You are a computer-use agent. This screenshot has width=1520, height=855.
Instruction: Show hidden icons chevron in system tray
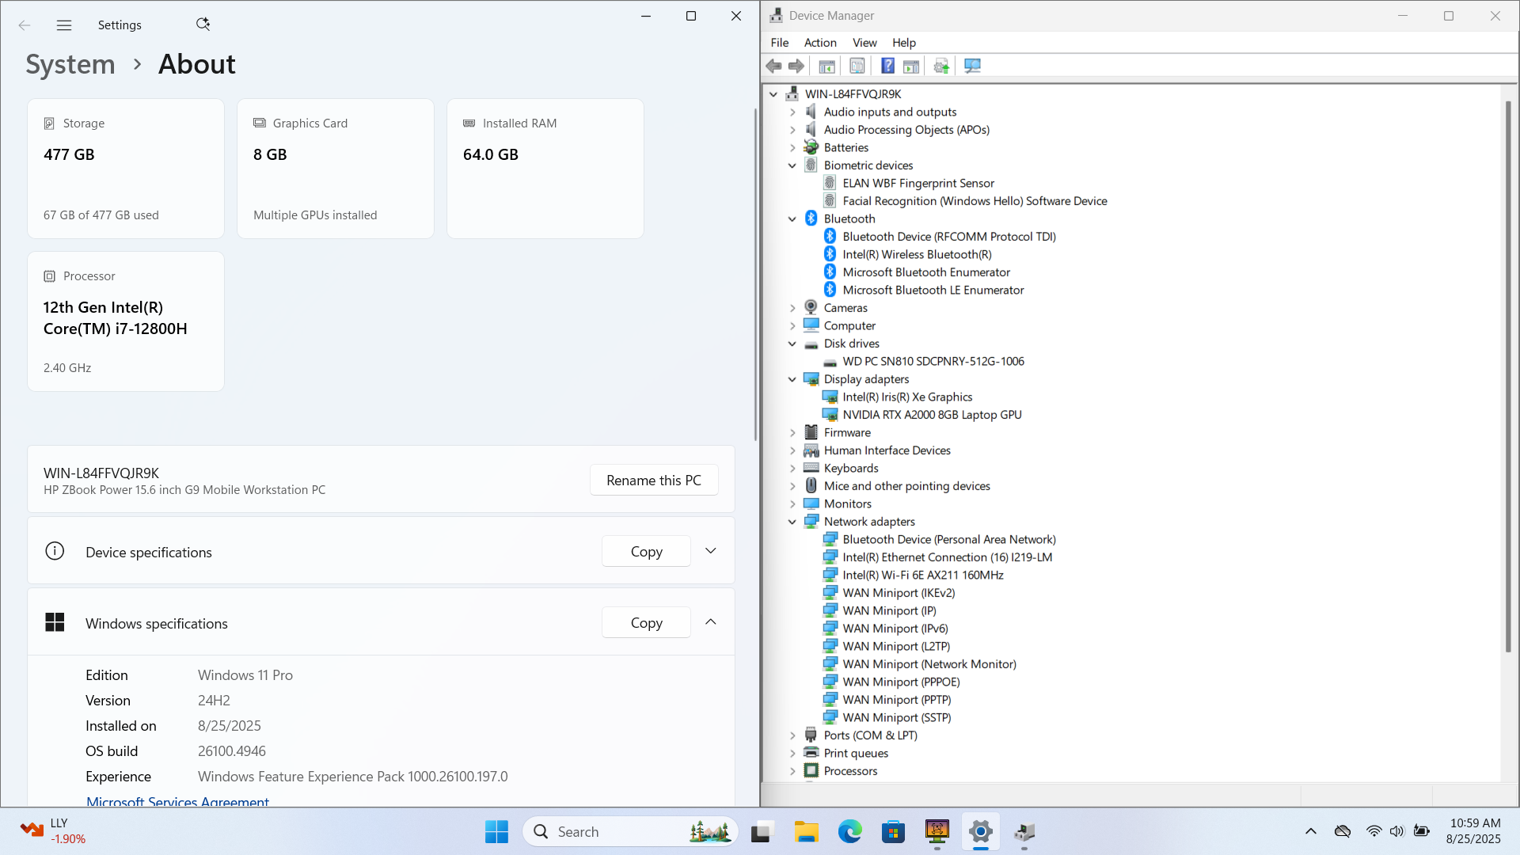coord(1311,831)
